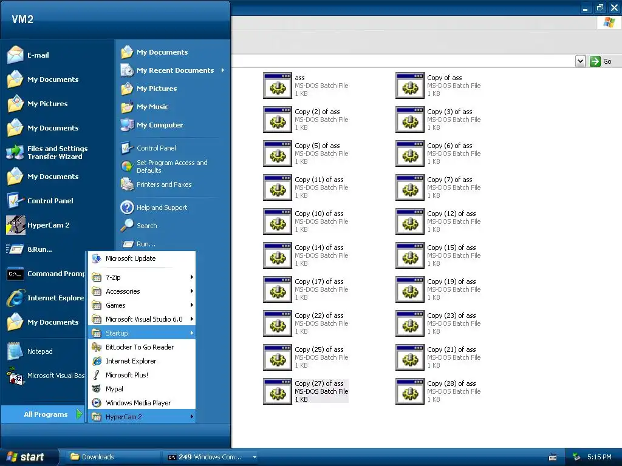
Task: Click the &Run... shortcut icon
Action: pyautogui.click(x=15, y=249)
